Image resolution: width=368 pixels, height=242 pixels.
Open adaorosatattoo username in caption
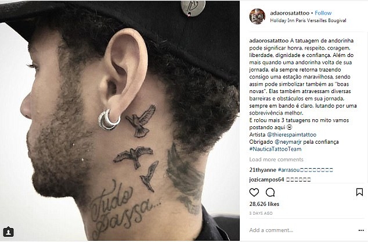(x=269, y=41)
